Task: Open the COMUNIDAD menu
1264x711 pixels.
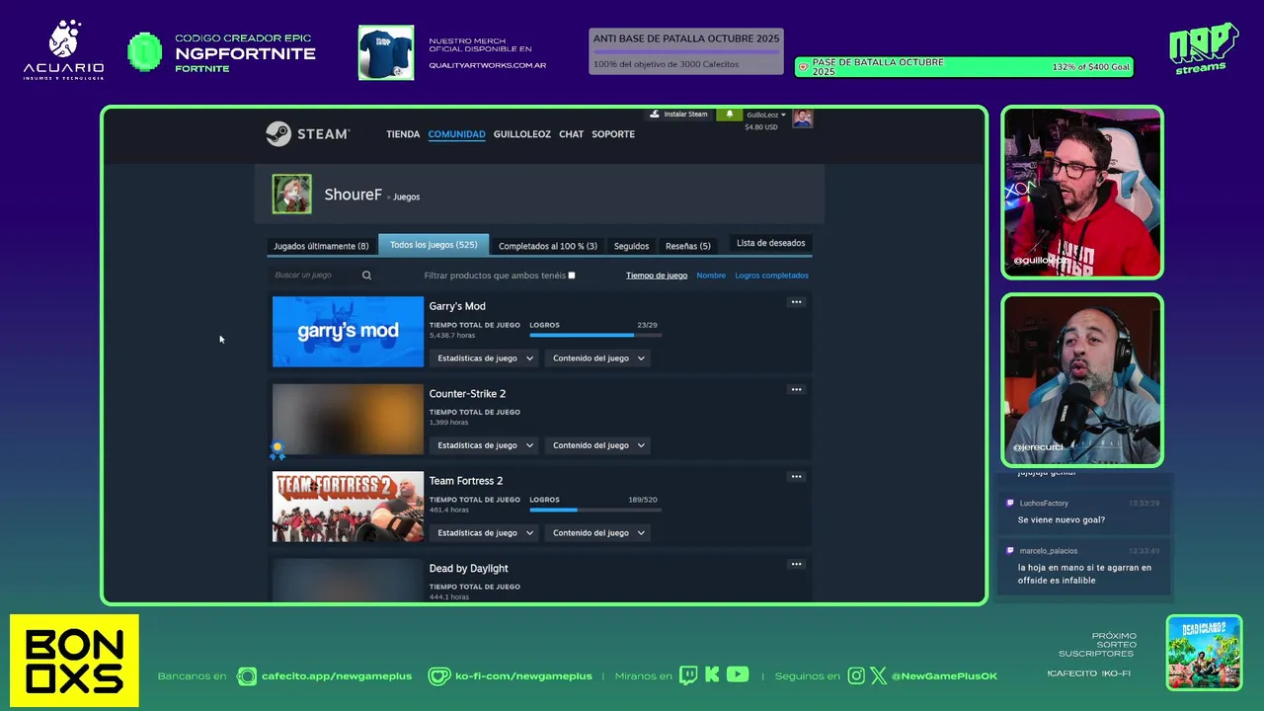Action: (x=456, y=134)
